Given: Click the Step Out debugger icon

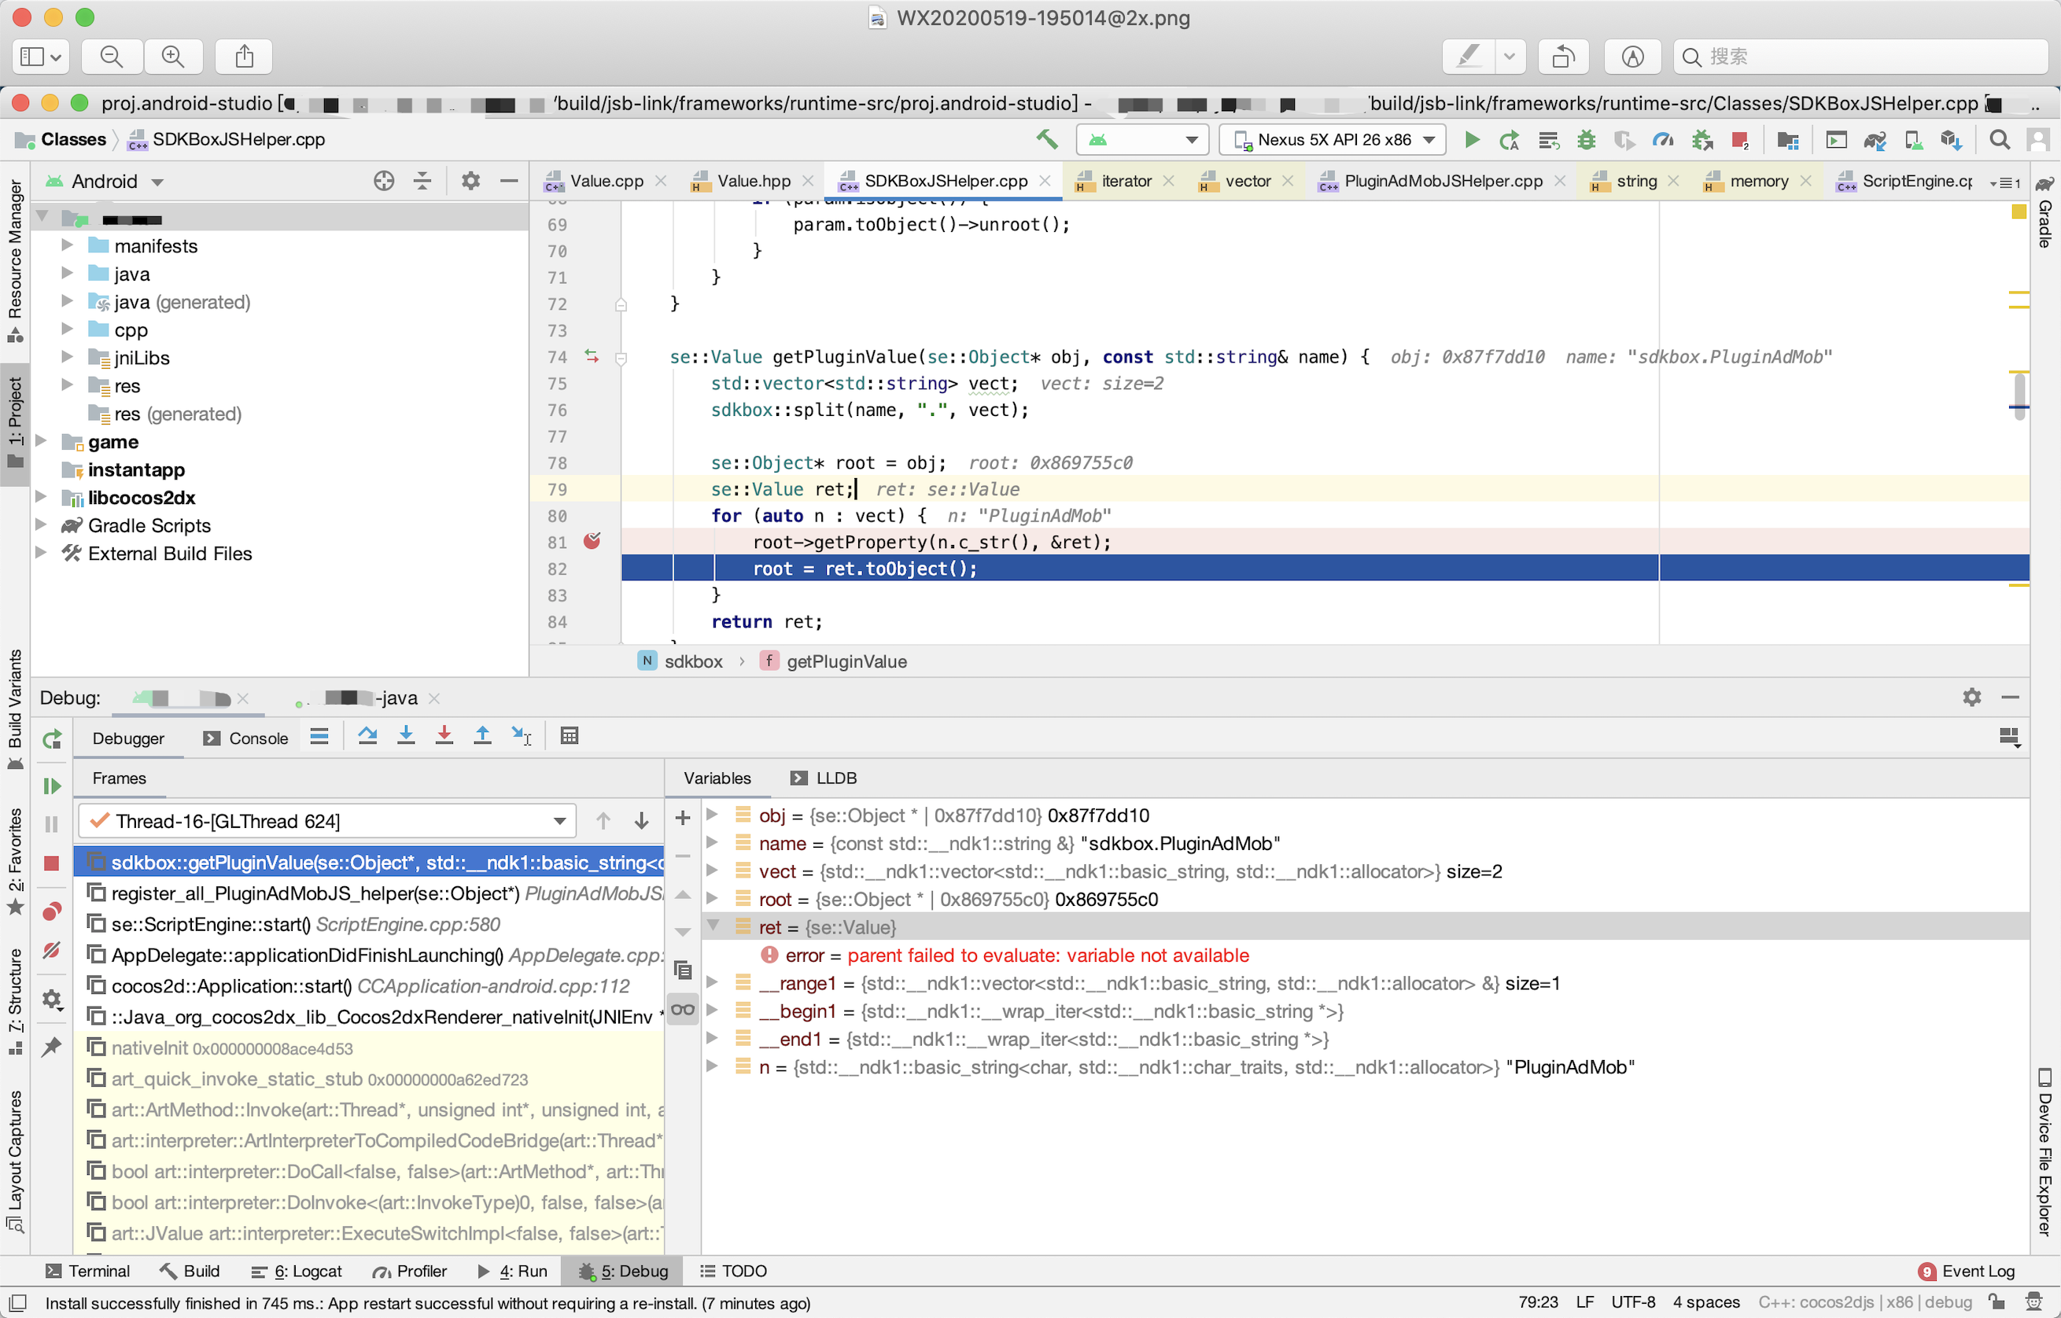Looking at the screenshot, I should (483, 736).
